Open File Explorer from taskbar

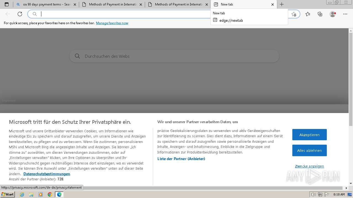31,194
